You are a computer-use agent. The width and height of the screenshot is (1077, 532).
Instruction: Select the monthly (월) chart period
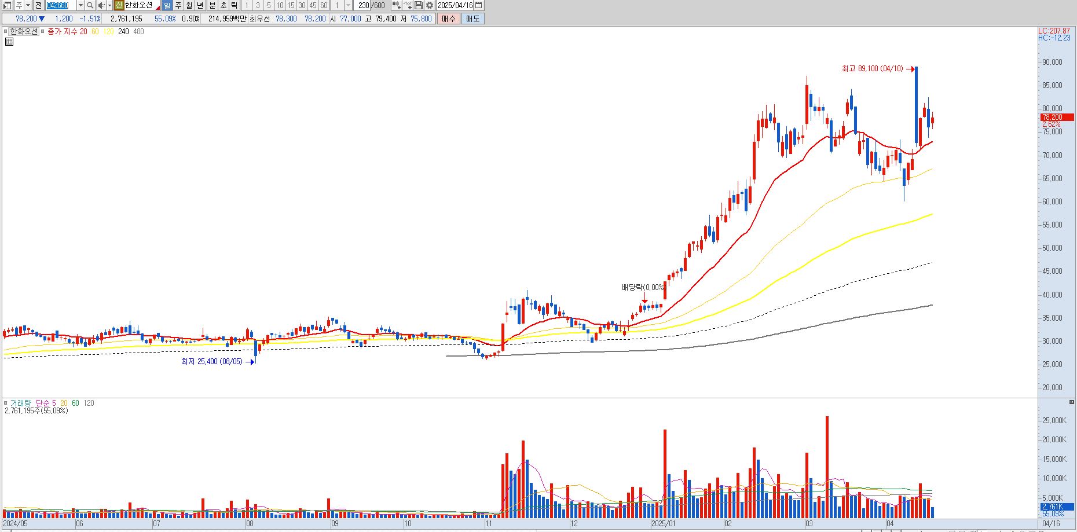pyautogui.click(x=189, y=5)
